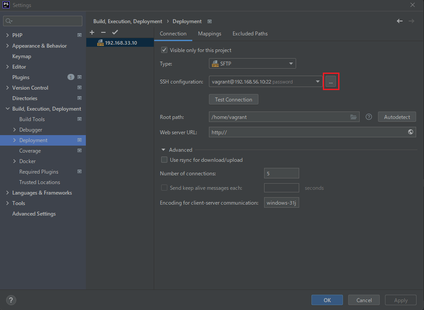Enable Use rsync for download/upload
Viewport: 424px width, 310px height.
tap(164, 160)
